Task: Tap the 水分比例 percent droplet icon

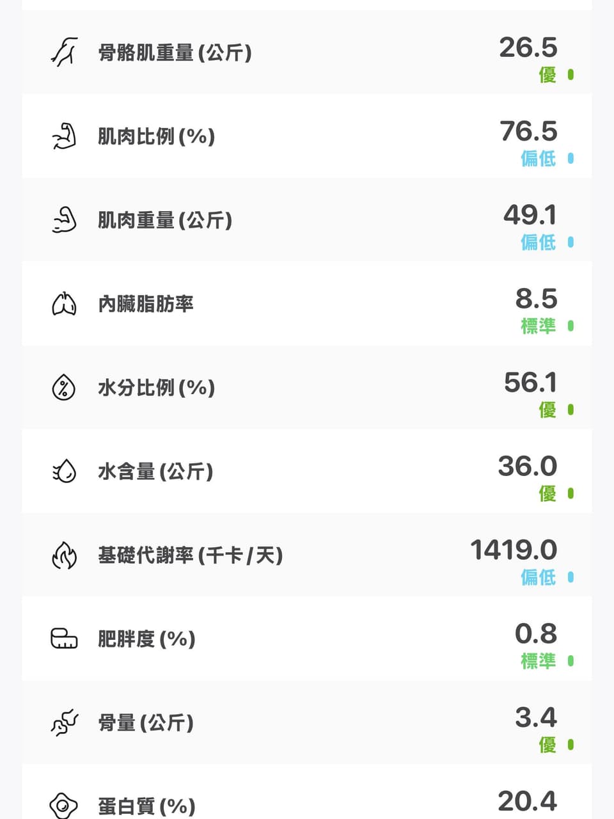Action: point(64,387)
